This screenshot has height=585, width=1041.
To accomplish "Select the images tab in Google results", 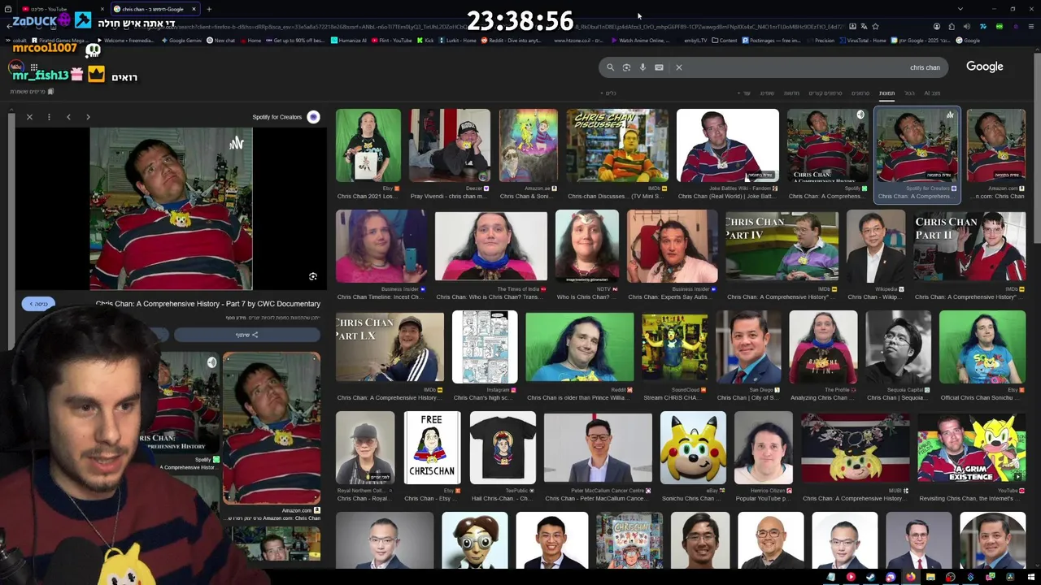I will point(886,93).
